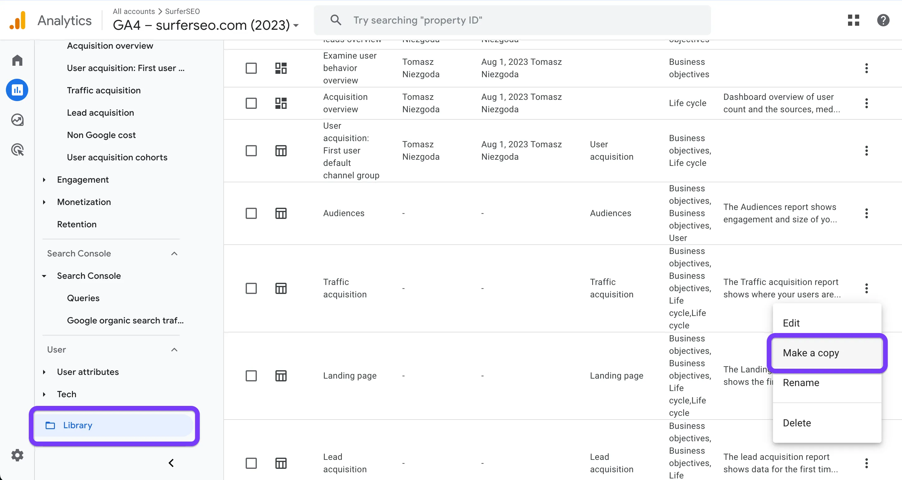This screenshot has width=902, height=480.
Task: Open more options for Acquisition overview row
Action: [x=866, y=103]
